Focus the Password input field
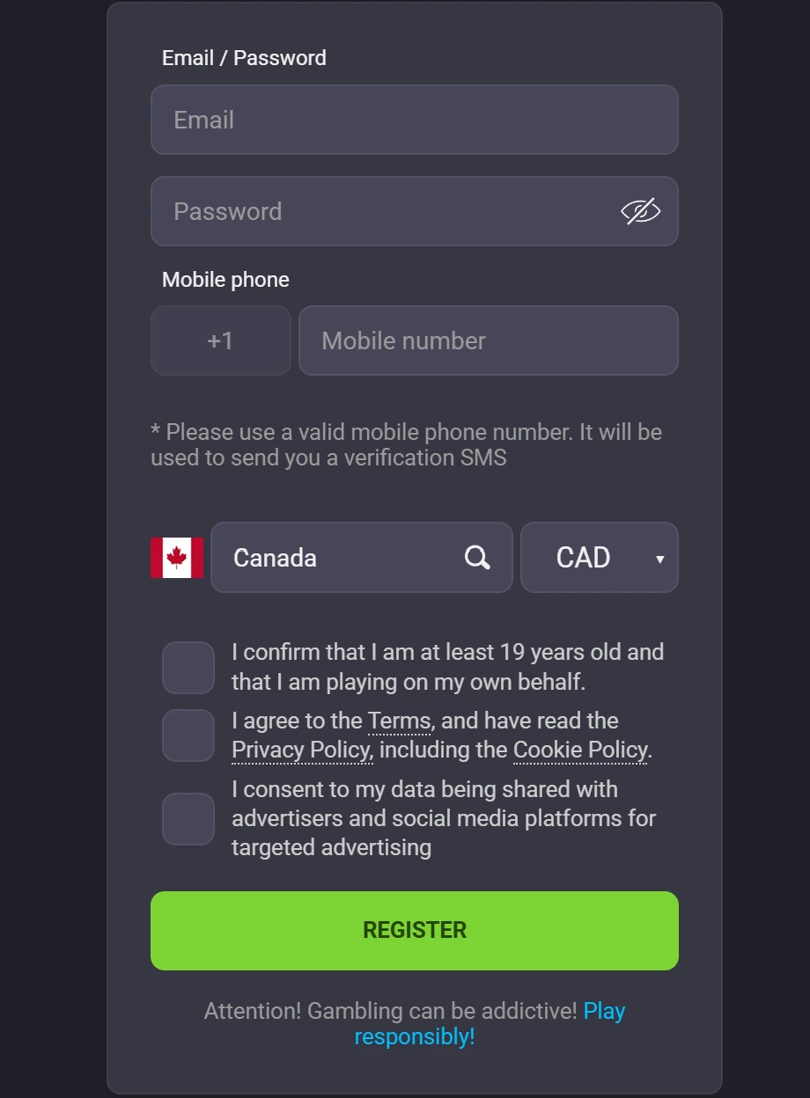810x1098 pixels. [379, 211]
